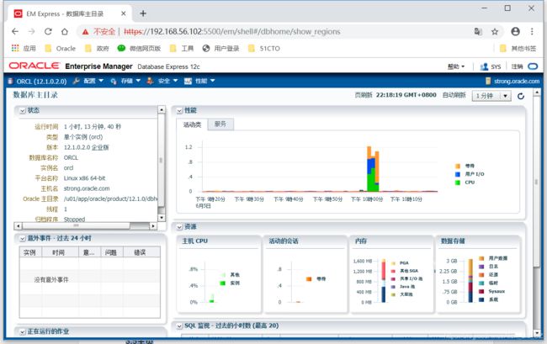Open the Help dropdown menu
This screenshot has height=344, width=547.
pyautogui.click(x=456, y=66)
